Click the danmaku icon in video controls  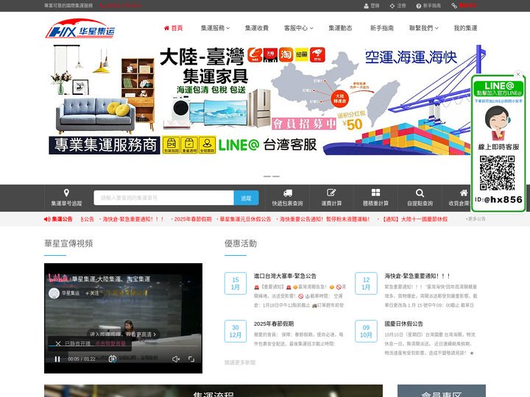click(x=113, y=359)
